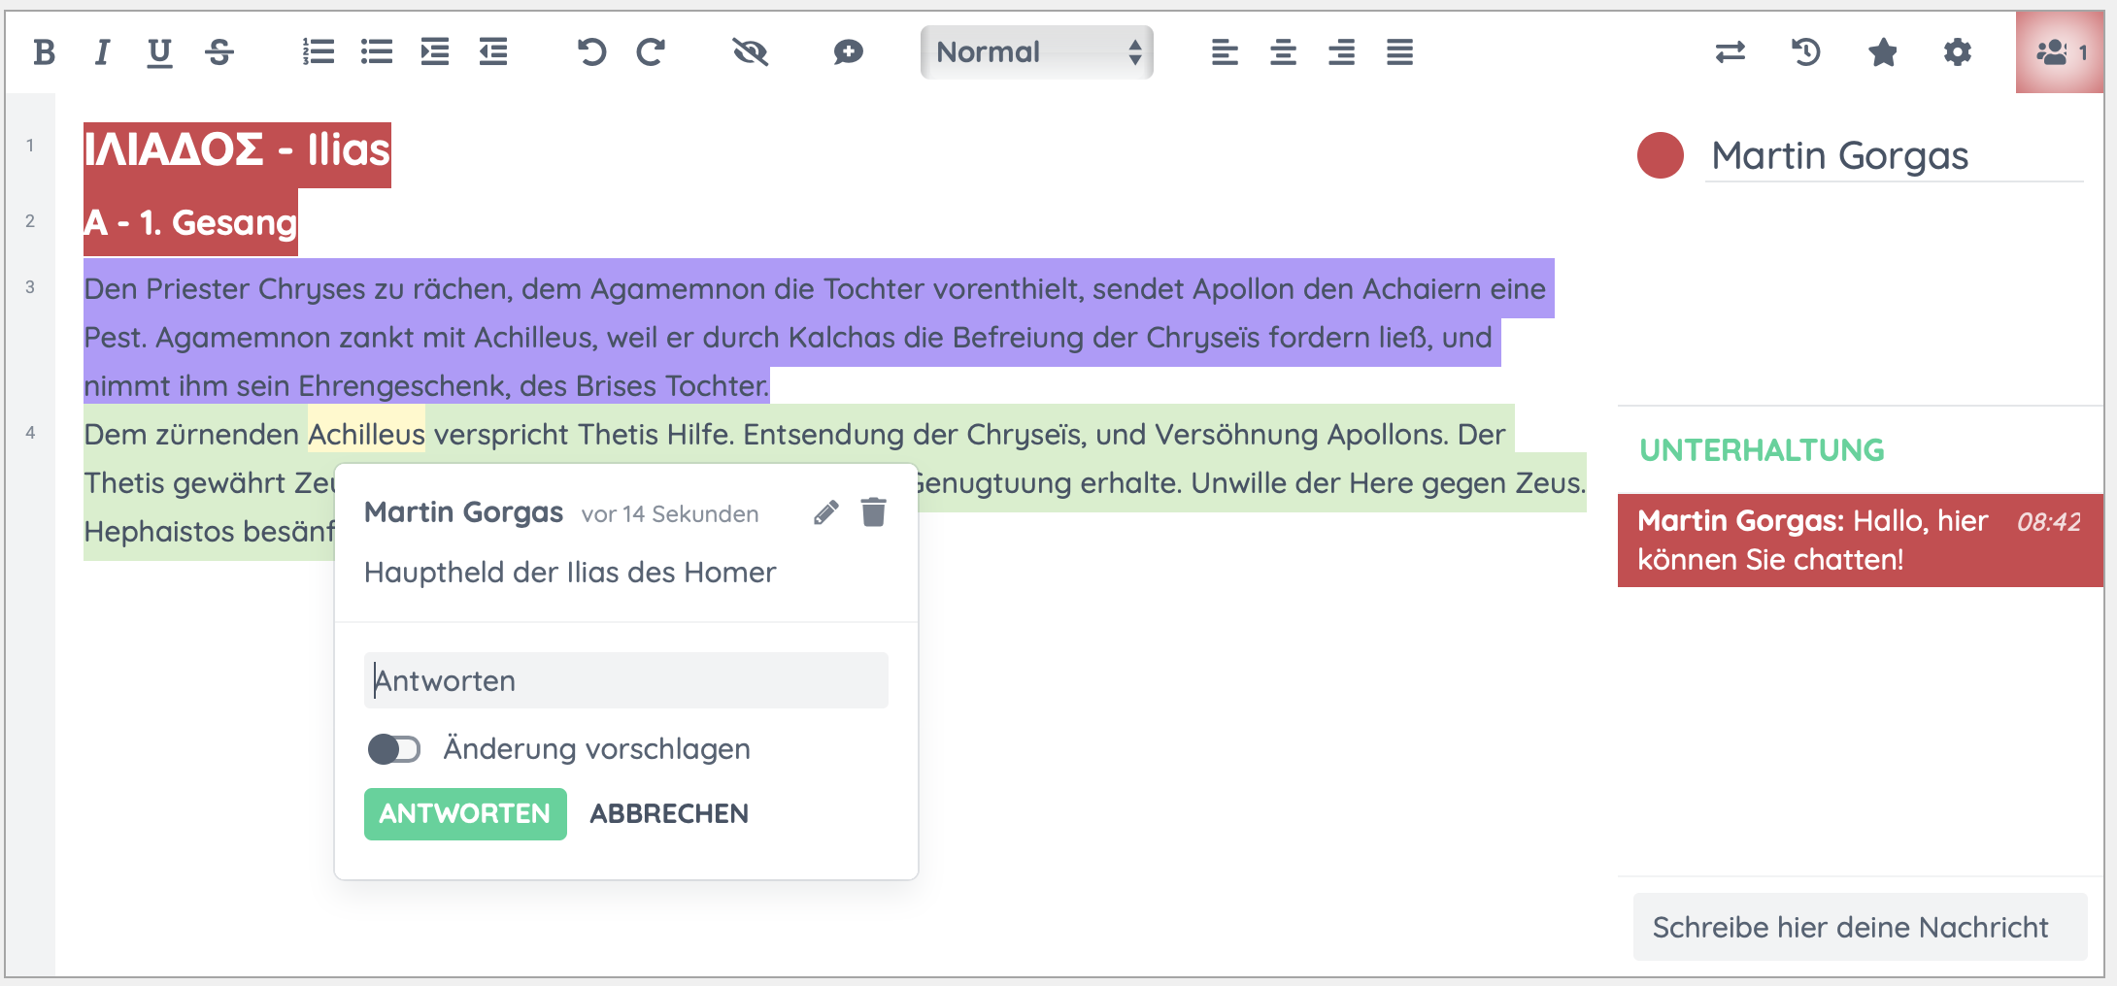
Task: Open the Normal paragraph style dropdown
Action: point(1036,52)
